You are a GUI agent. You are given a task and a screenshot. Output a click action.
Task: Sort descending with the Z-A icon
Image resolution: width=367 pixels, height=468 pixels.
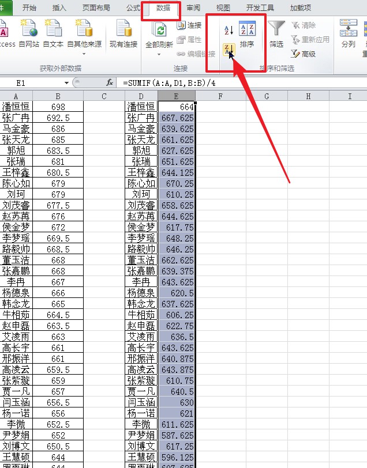point(229,49)
